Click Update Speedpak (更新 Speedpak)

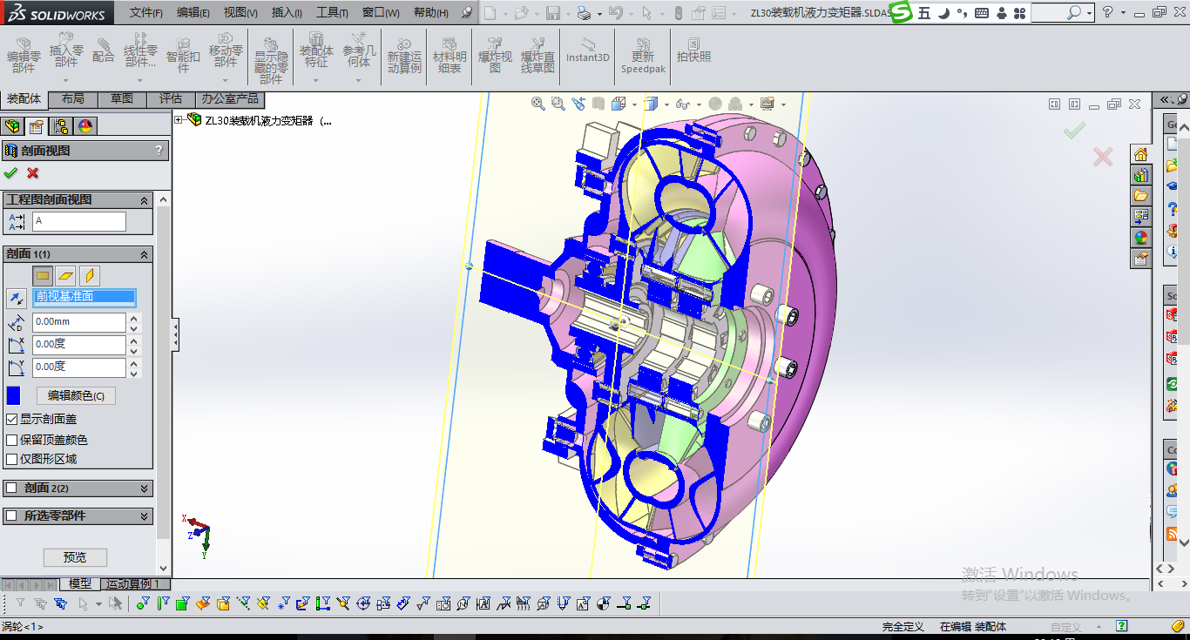pyautogui.click(x=643, y=56)
